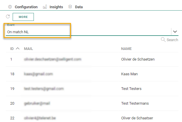This screenshot has width=182, height=122.
Task: Click the refresh icon beside MORE
Action: 8,17
